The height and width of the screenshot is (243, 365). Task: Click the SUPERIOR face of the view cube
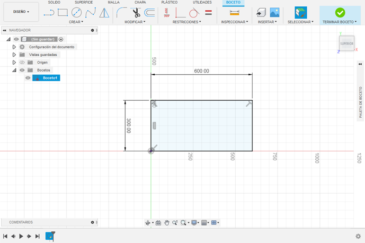pos(346,44)
